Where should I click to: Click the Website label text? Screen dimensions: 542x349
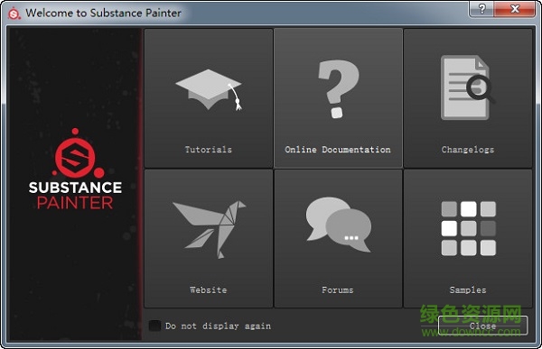click(209, 290)
